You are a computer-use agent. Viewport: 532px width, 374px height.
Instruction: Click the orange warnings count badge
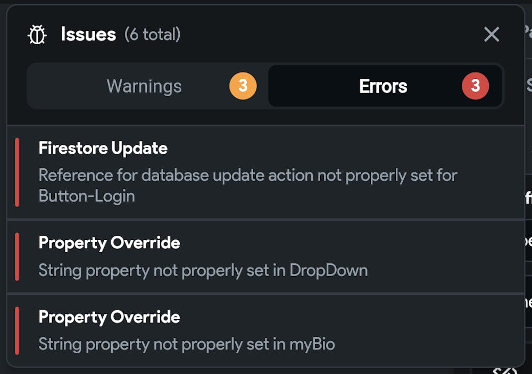243,86
